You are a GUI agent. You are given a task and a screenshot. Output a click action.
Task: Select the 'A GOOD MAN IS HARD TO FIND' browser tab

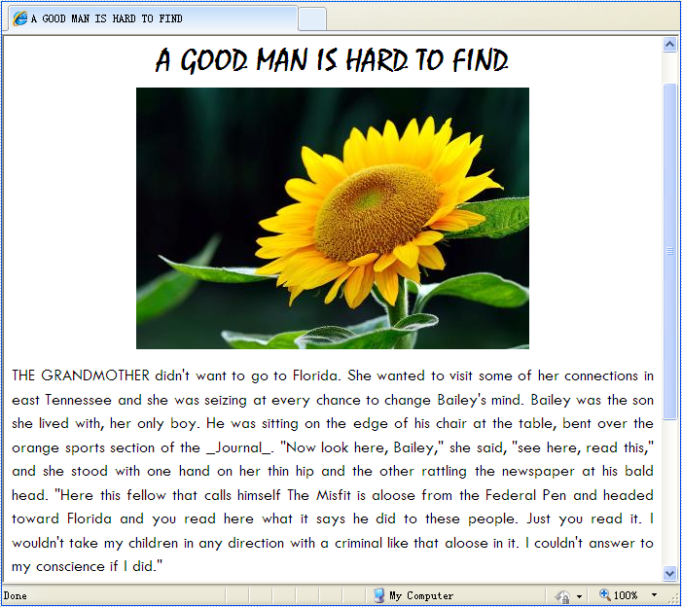(x=153, y=18)
